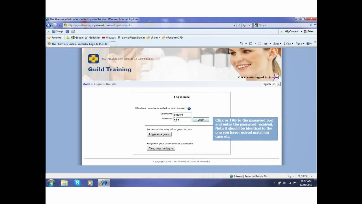Click the Internet Explorer taskbar icon
Screen dimensions: 362x204
tap(104, 183)
